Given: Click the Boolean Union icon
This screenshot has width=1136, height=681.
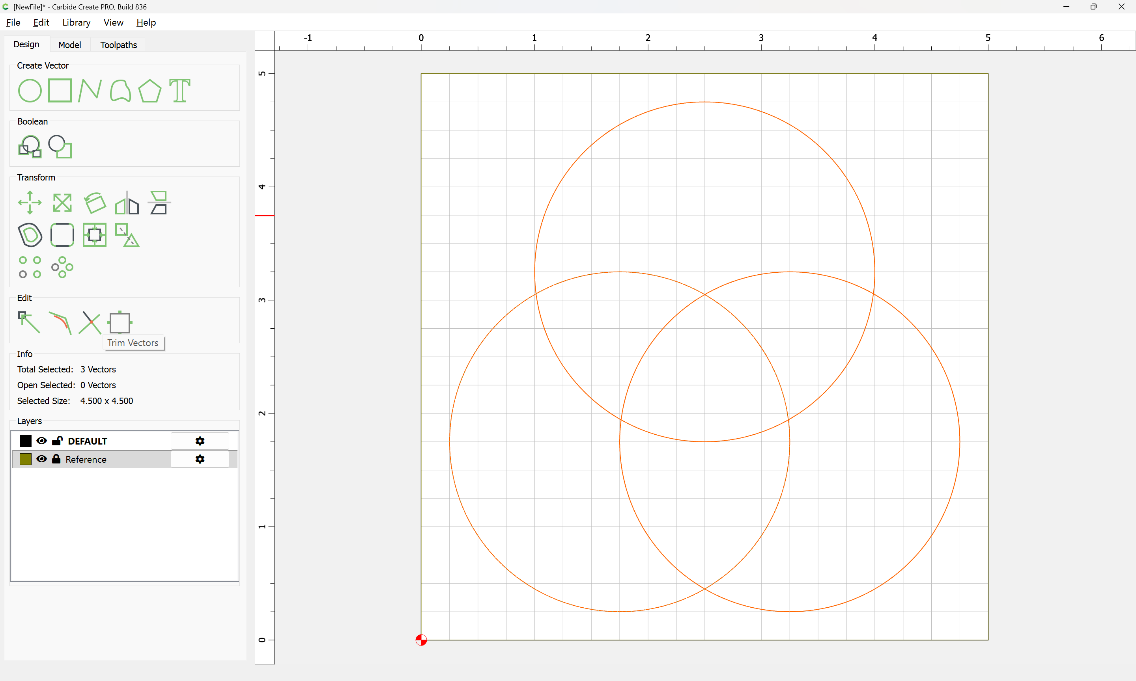Looking at the screenshot, I should point(30,146).
